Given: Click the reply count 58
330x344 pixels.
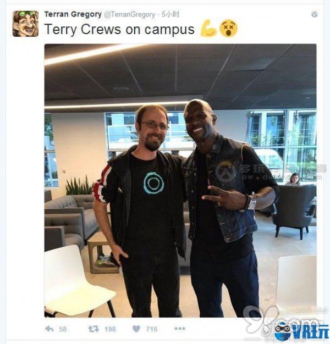Looking at the screenshot, I should click(x=63, y=329).
